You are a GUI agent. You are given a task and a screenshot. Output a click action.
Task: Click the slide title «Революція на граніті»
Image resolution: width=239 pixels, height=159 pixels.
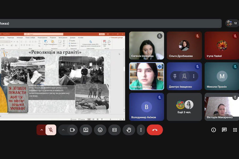click(x=55, y=52)
